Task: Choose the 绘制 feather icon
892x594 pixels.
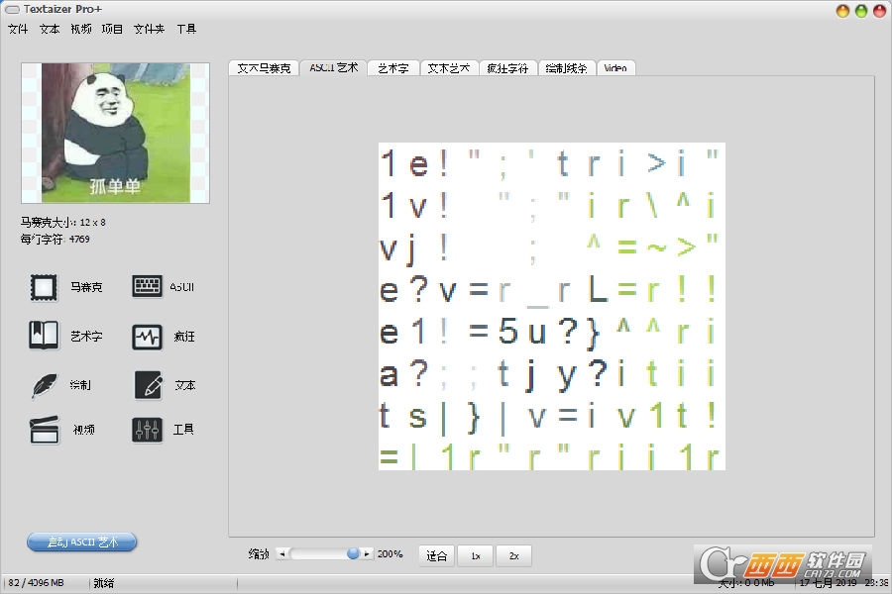Action: (44, 386)
